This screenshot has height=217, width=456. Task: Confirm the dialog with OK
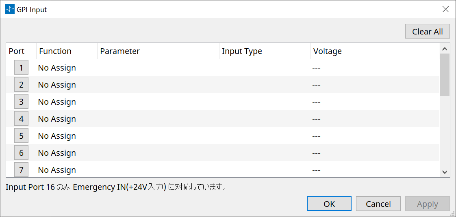(x=329, y=204)
